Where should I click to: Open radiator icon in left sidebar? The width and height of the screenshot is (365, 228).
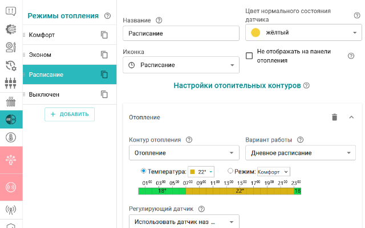(x=11, y=102)
